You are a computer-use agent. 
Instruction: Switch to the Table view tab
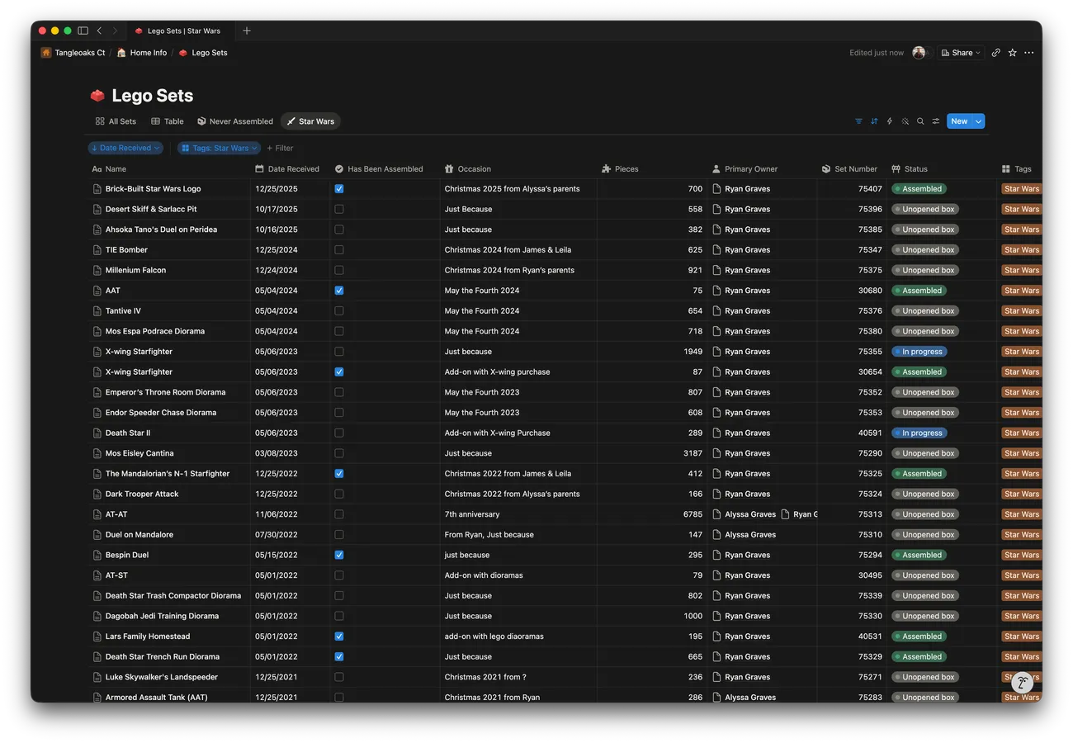168,121
